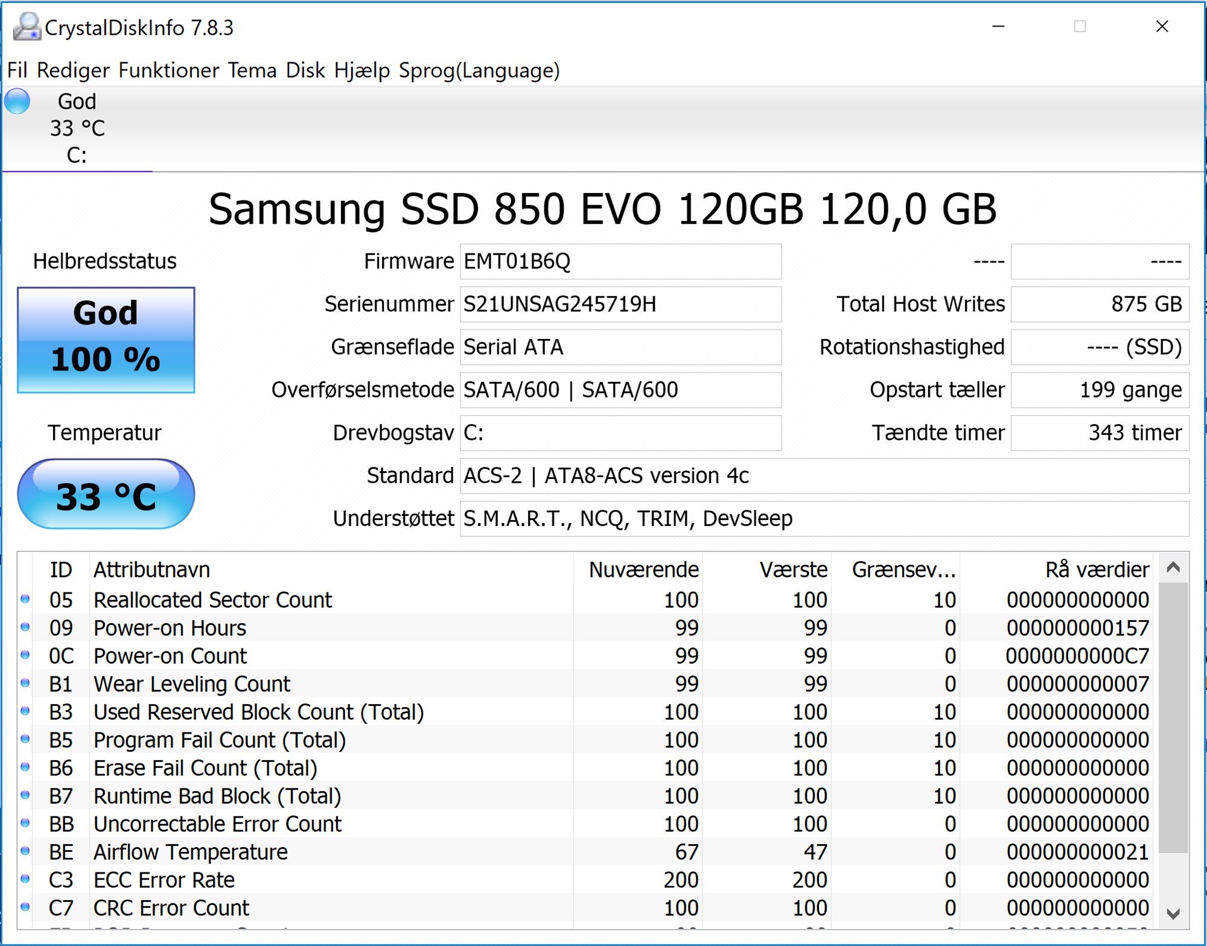Click the attribute list scrollbar thumb
The height and width of the screenshot is (946, 1207).
pyautogui.click(x=1173, y=718)
